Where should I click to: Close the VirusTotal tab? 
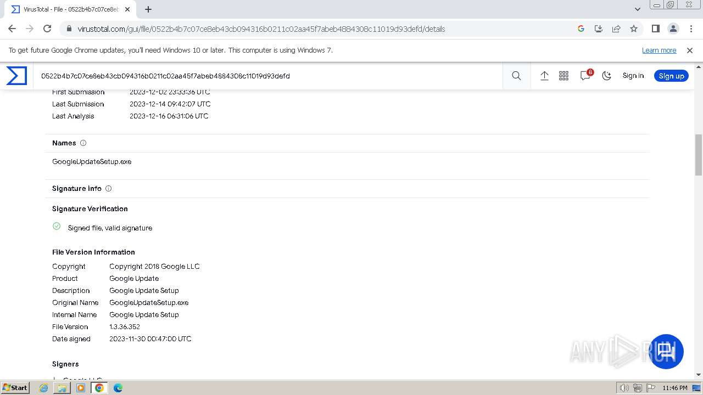point(127,9)
